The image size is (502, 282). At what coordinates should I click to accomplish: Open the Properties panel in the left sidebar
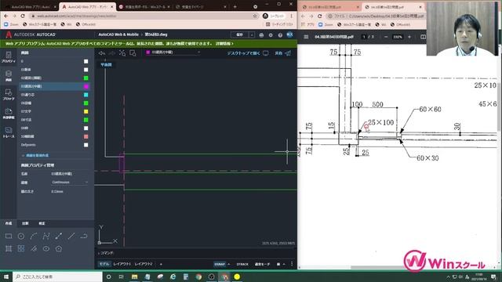pos(9,57)
